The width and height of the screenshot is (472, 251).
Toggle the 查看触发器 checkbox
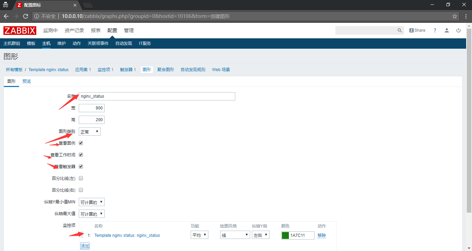point(81,166)
